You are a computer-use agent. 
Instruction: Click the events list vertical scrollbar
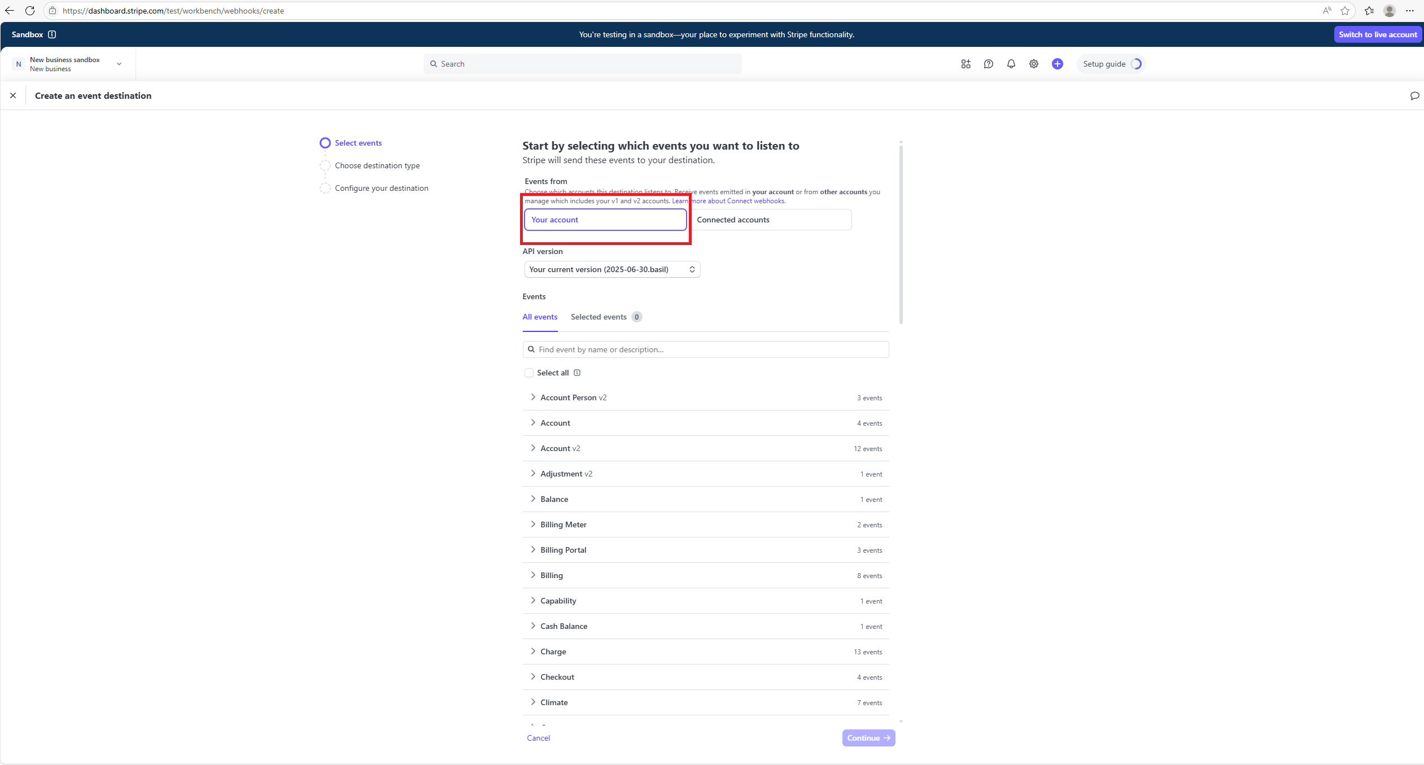[x=901, y=234]
